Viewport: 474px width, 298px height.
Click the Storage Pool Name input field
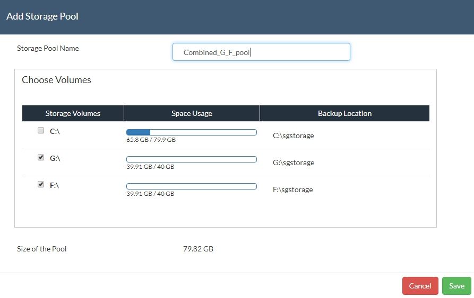click(x=261, y=52)
